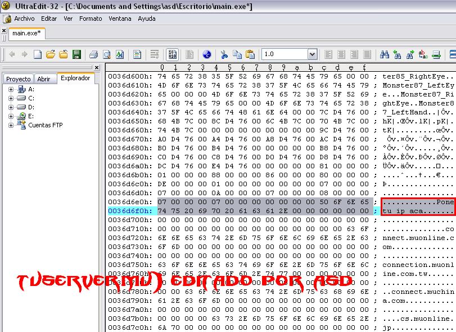Viewport: 456px width, 332px height.
Task: Open the Replace ab-ac icon
Action: click(423, 54)
